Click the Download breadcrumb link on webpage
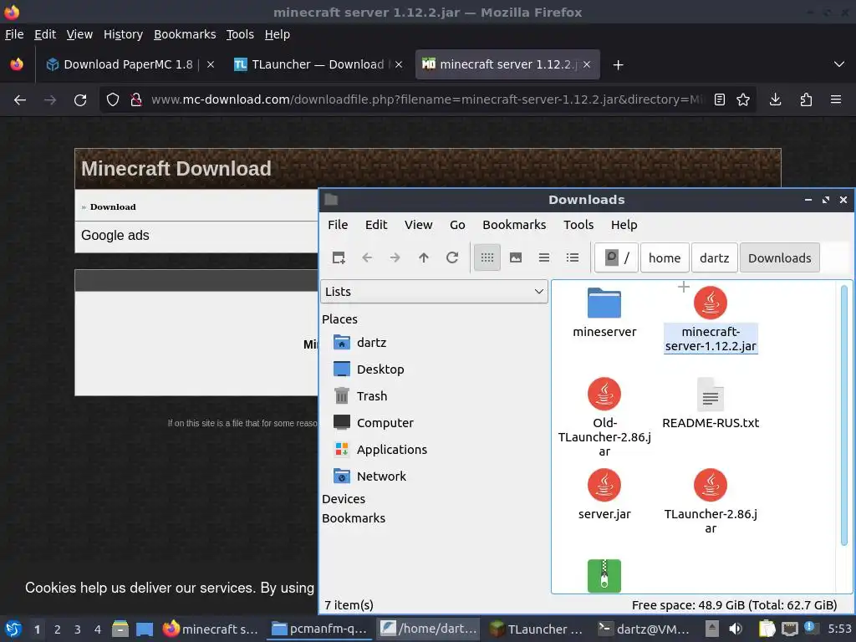 click(113, 207)
